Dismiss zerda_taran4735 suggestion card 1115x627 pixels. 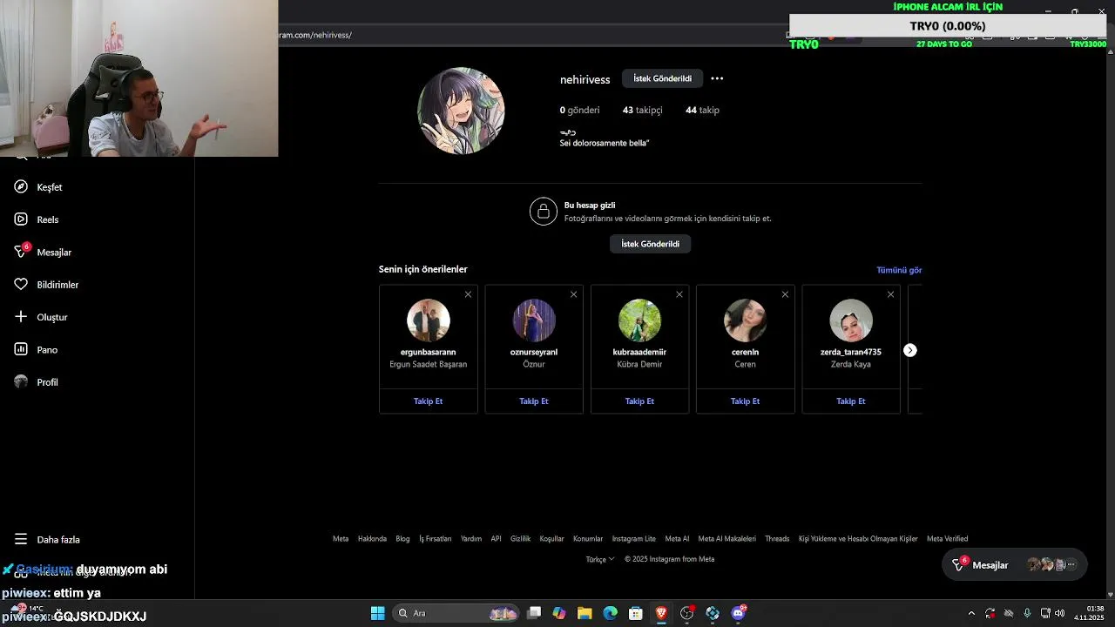click(x=890, y=294)
